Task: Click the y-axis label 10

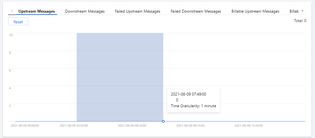Action: coord(11,35)
